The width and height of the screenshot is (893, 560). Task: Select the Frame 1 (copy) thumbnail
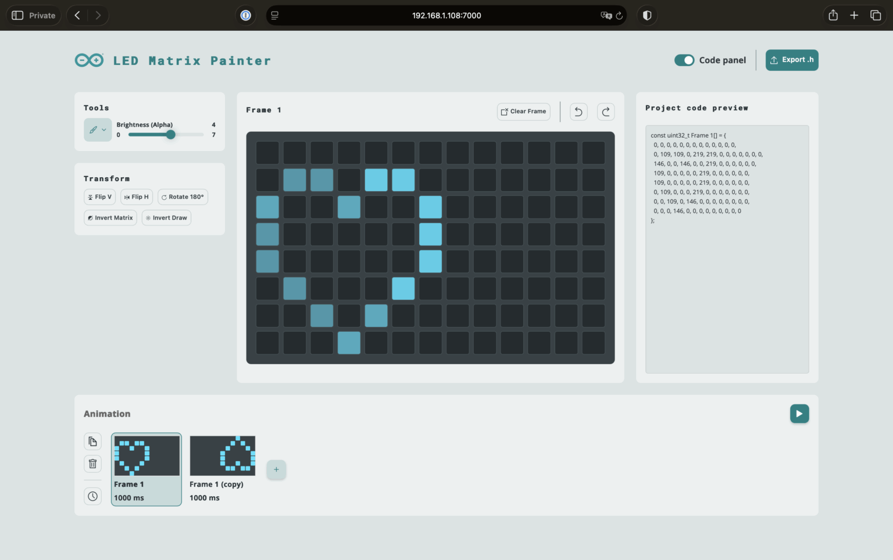click(x=222, y=455)
